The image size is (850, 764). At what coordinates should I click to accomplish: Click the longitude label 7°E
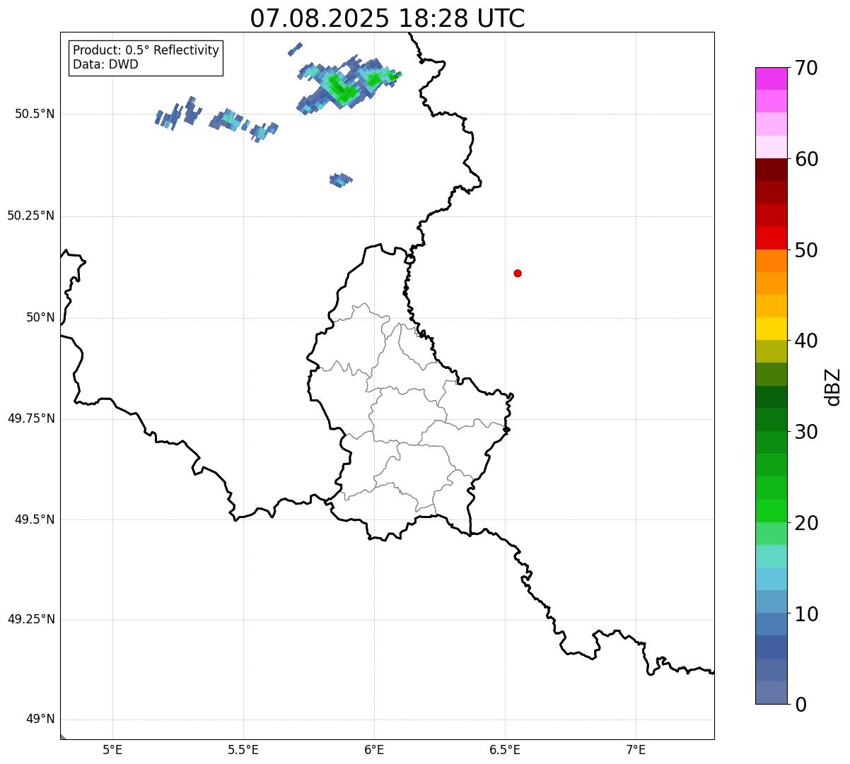[636, 750]
